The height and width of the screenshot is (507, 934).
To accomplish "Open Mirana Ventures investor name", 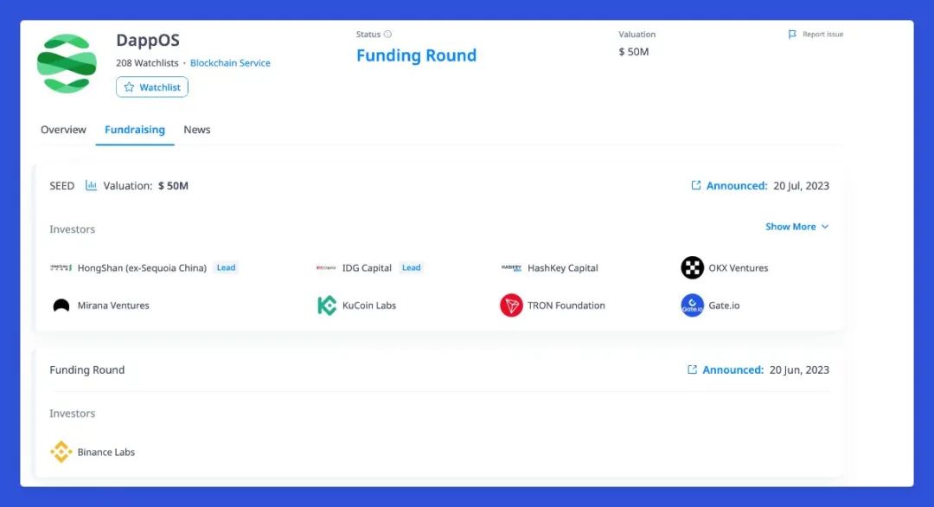I will [x=113, y=305].
